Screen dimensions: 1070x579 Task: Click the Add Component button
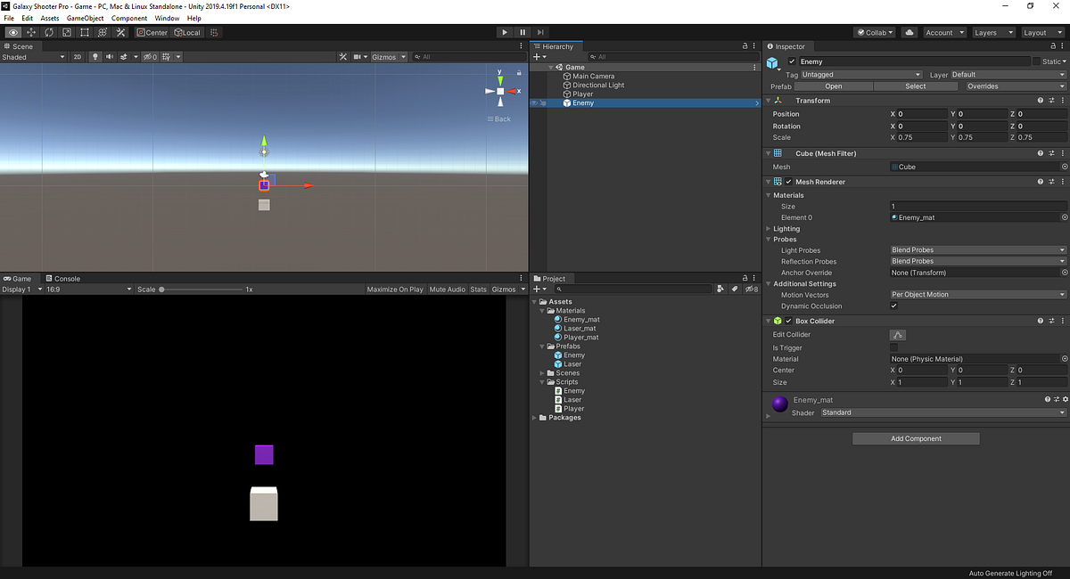tap(916, 438)
